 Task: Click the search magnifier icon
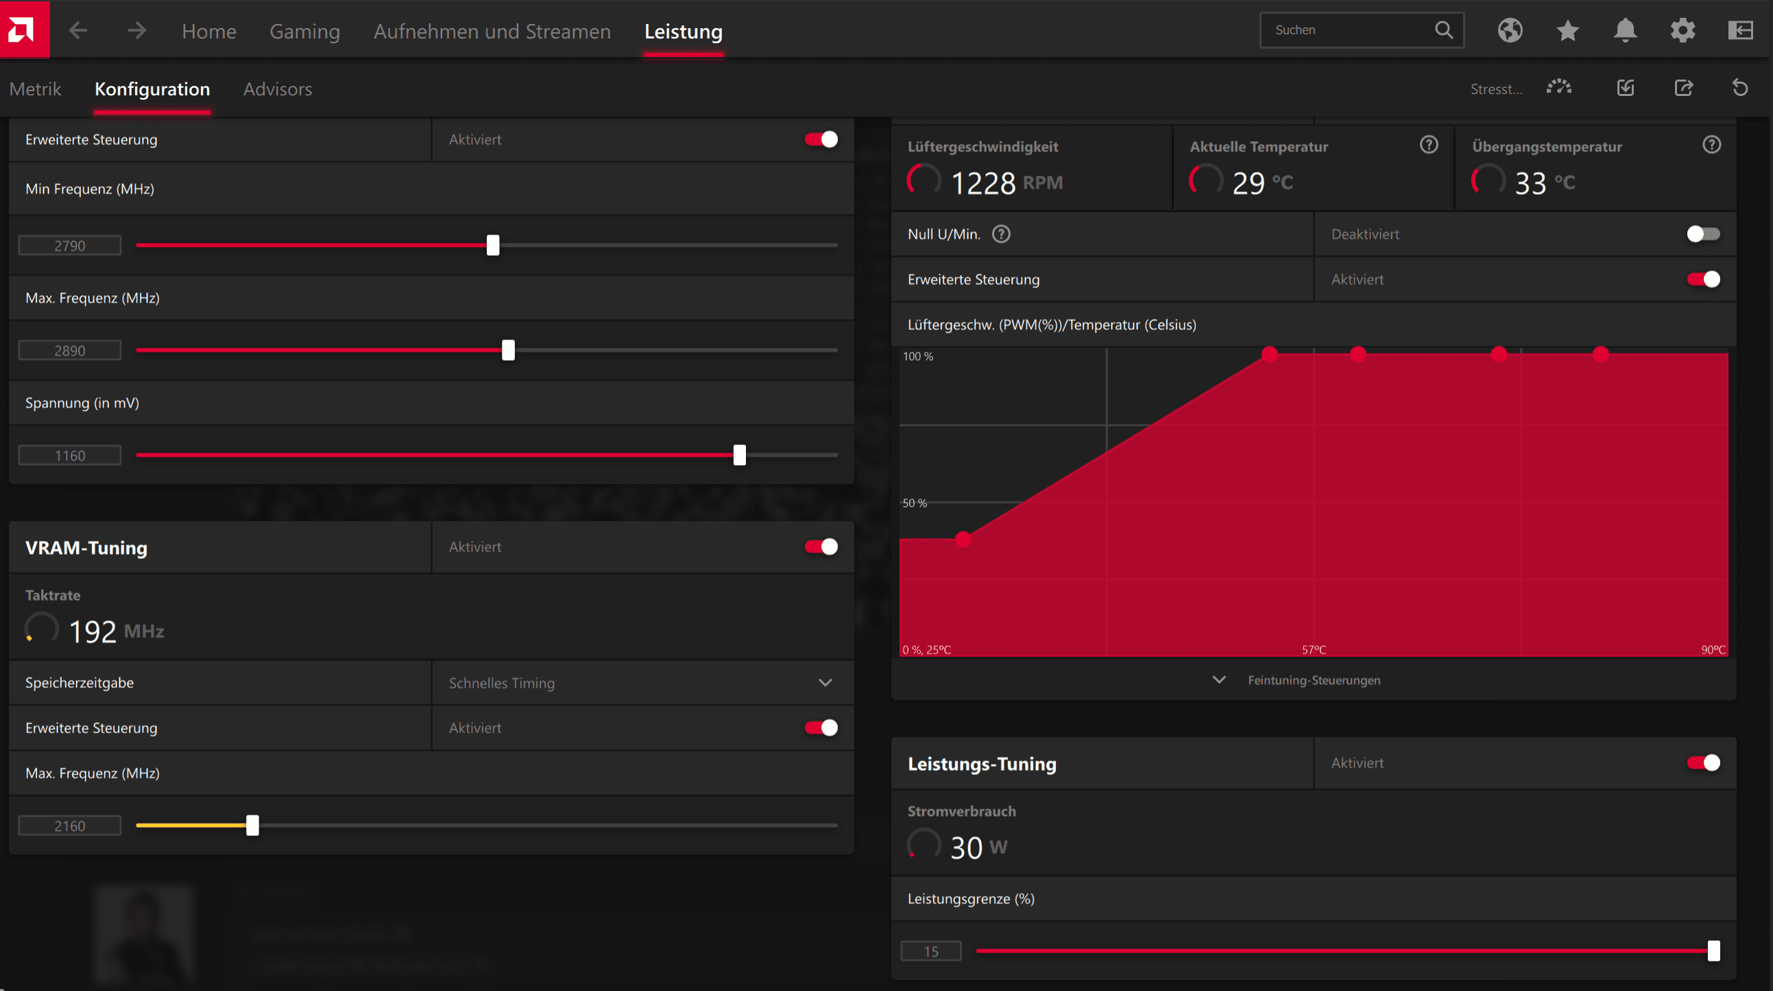click(x=1443, y=29)
